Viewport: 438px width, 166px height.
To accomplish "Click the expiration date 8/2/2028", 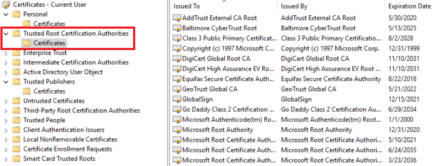I will (401, 39).
